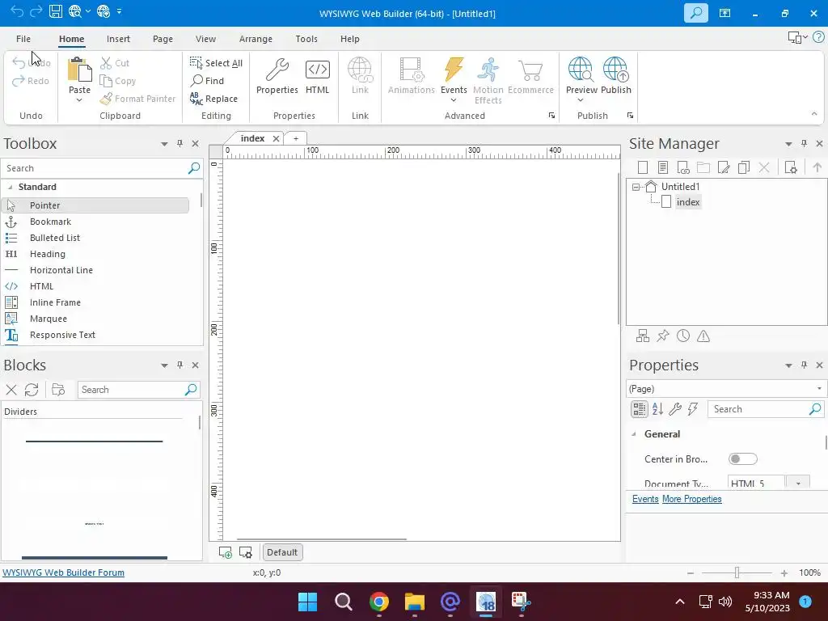
Task: Select the index page in Site Manager
Action: [x=687, y=201]
